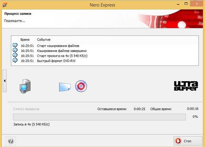Select log row Кэширование файлов завершено
205x147 pixels.
105,51
